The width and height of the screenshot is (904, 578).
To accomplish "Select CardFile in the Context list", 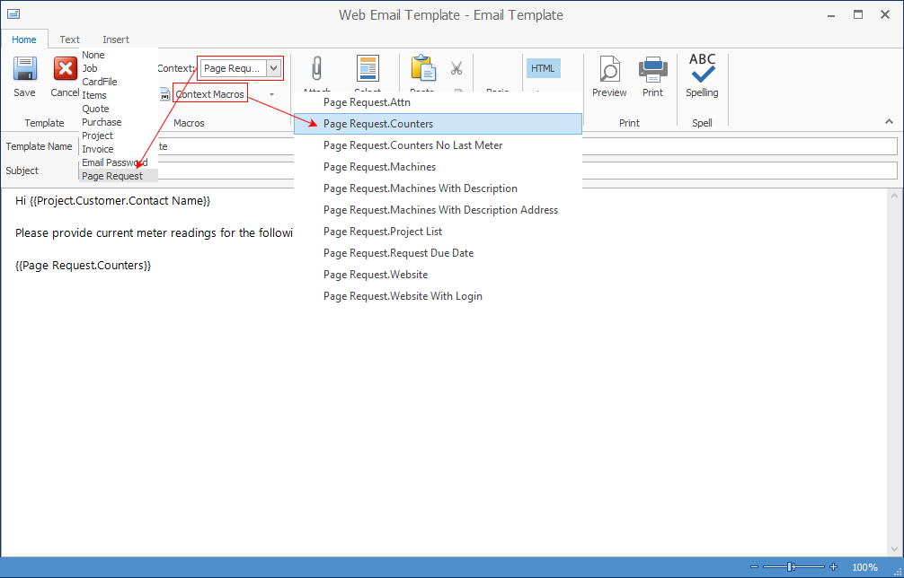I will click(x=119, y=82).
